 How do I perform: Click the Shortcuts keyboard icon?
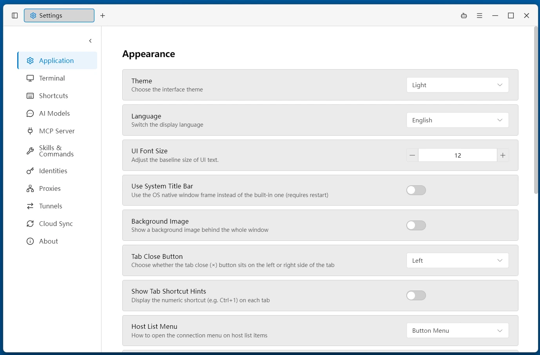click(x=30, y=96)
